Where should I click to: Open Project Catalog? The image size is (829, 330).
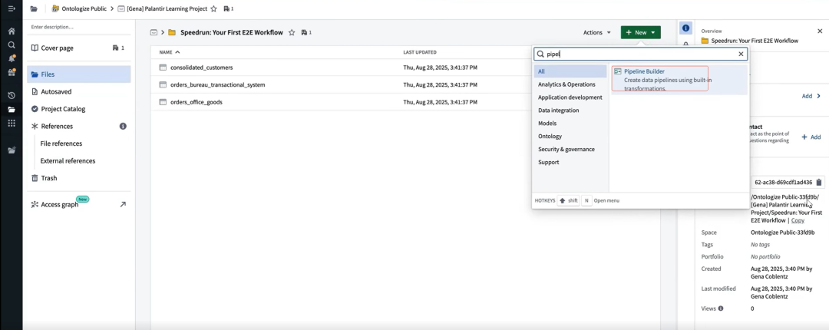coord(78,109)
